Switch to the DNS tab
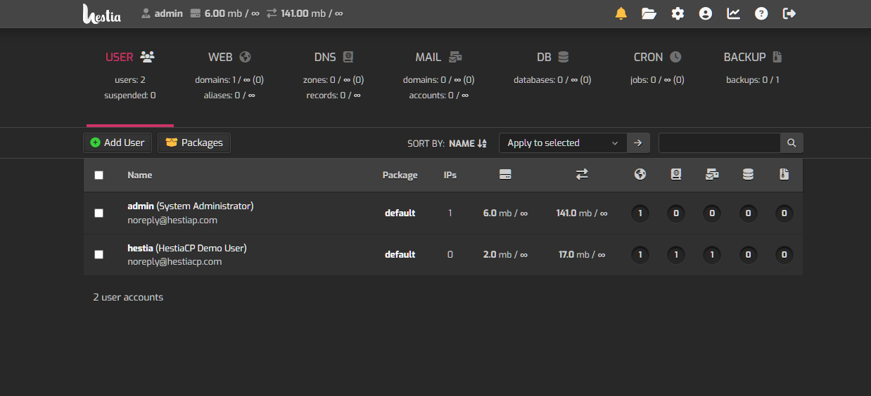This screenshot has width=871, height=396. 333,58
